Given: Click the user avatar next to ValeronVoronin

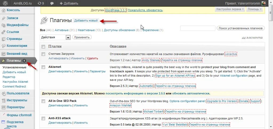Looking at the screenshot, I should click(264, 3).
